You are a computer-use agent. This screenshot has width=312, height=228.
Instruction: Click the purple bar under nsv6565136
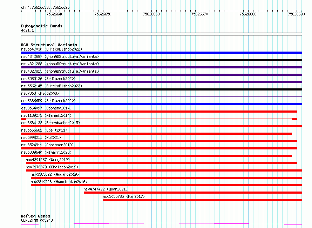click(x=161, y=82)
